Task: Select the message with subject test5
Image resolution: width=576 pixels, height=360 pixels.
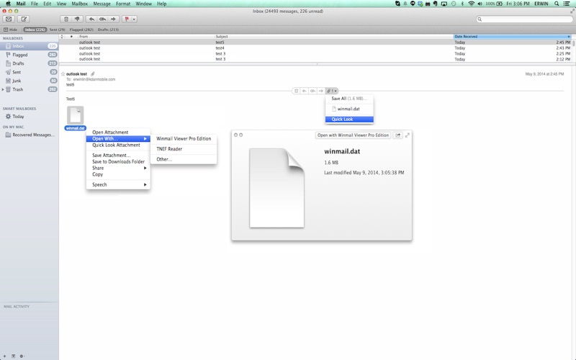Action: [315, 42]
